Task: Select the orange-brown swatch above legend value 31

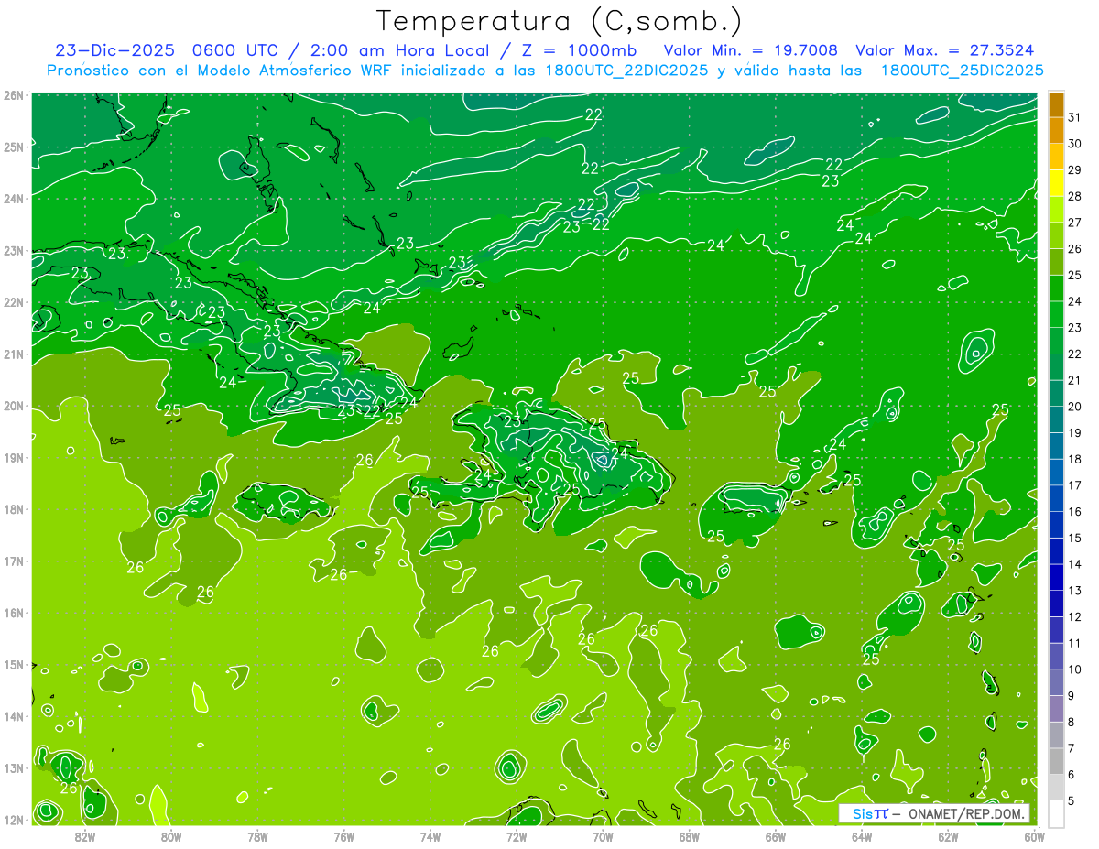Action: (x=1056, y=104)
